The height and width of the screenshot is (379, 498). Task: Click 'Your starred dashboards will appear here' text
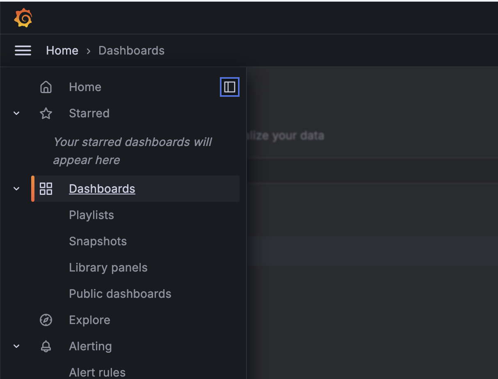pyautogui.click(x=132, y=151)
